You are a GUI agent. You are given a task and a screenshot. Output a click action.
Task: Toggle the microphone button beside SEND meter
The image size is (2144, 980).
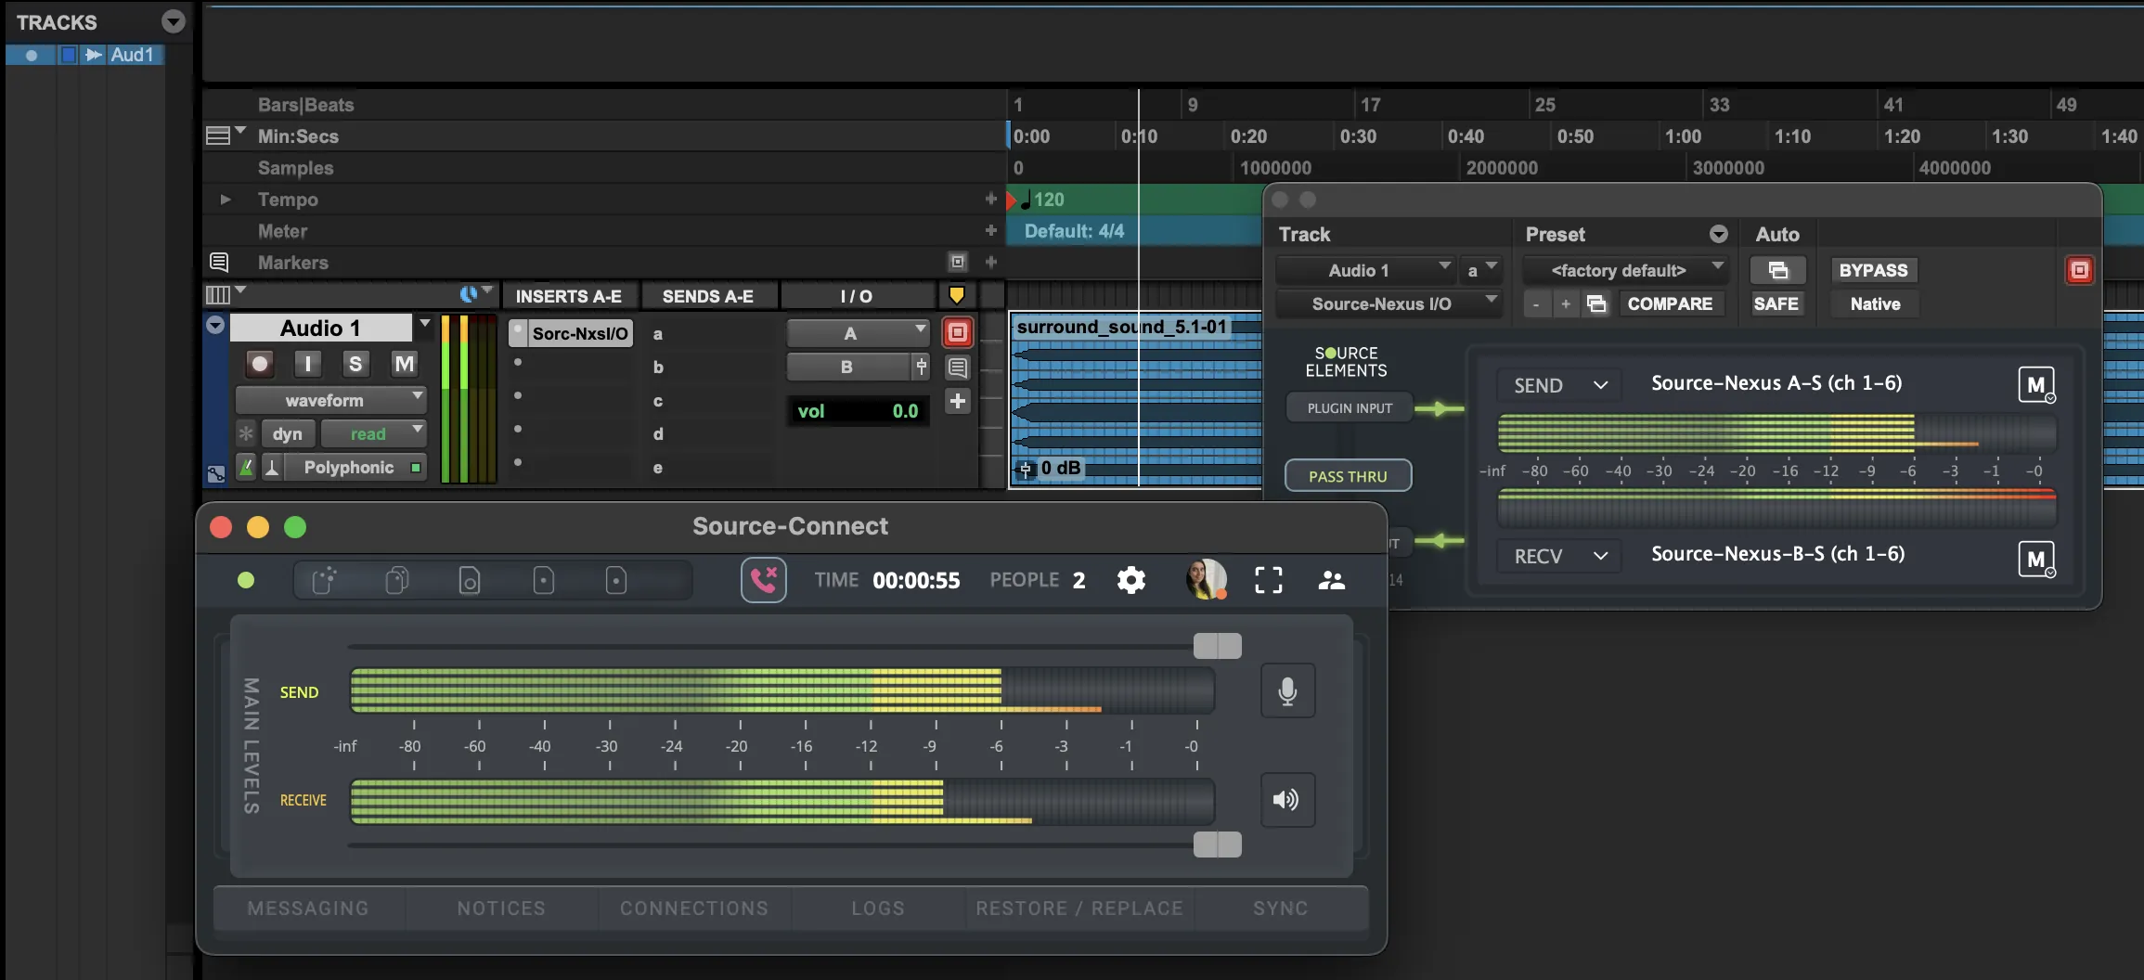click(1287, 690)
